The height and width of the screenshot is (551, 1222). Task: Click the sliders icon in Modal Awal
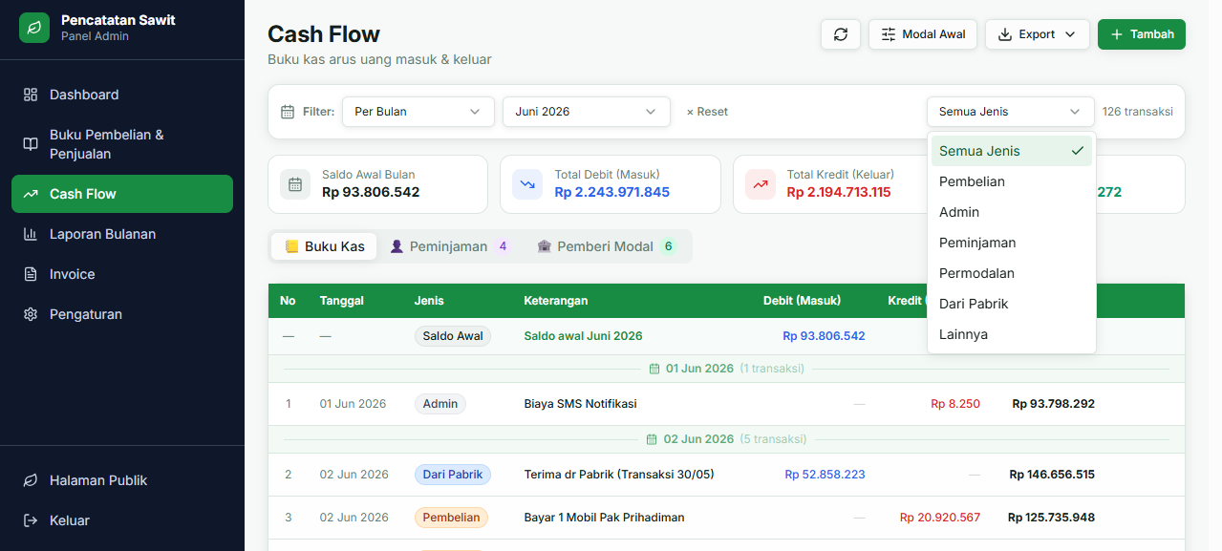coord(889,34)
